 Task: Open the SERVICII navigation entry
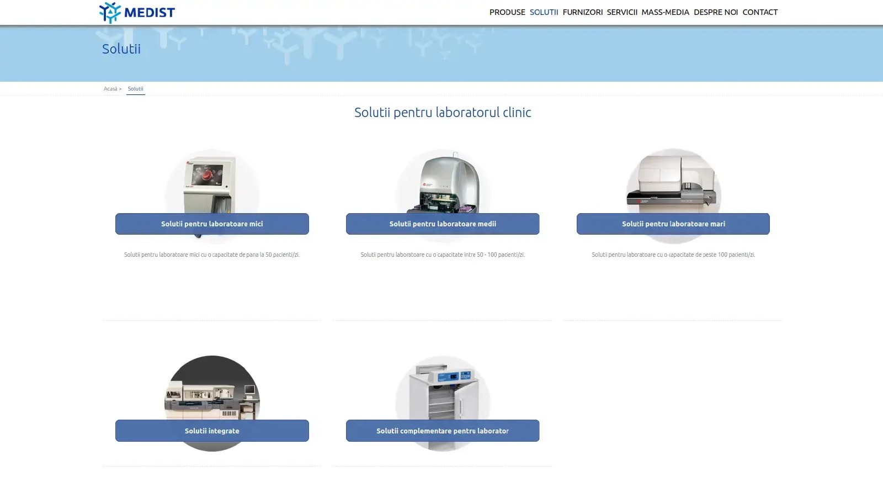(623, 12)
